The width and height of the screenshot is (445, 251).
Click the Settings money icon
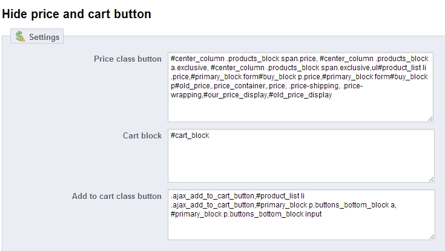coord(21,37)
